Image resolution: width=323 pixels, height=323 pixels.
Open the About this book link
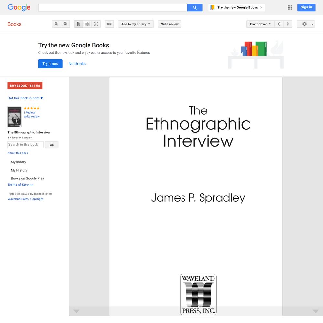pos(18,153)
